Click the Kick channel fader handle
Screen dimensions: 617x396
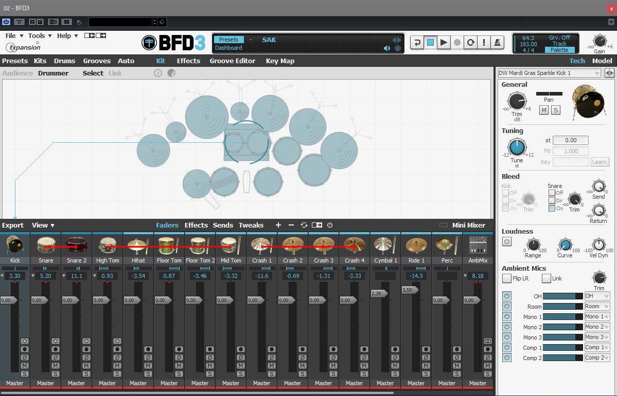point(8,300)
